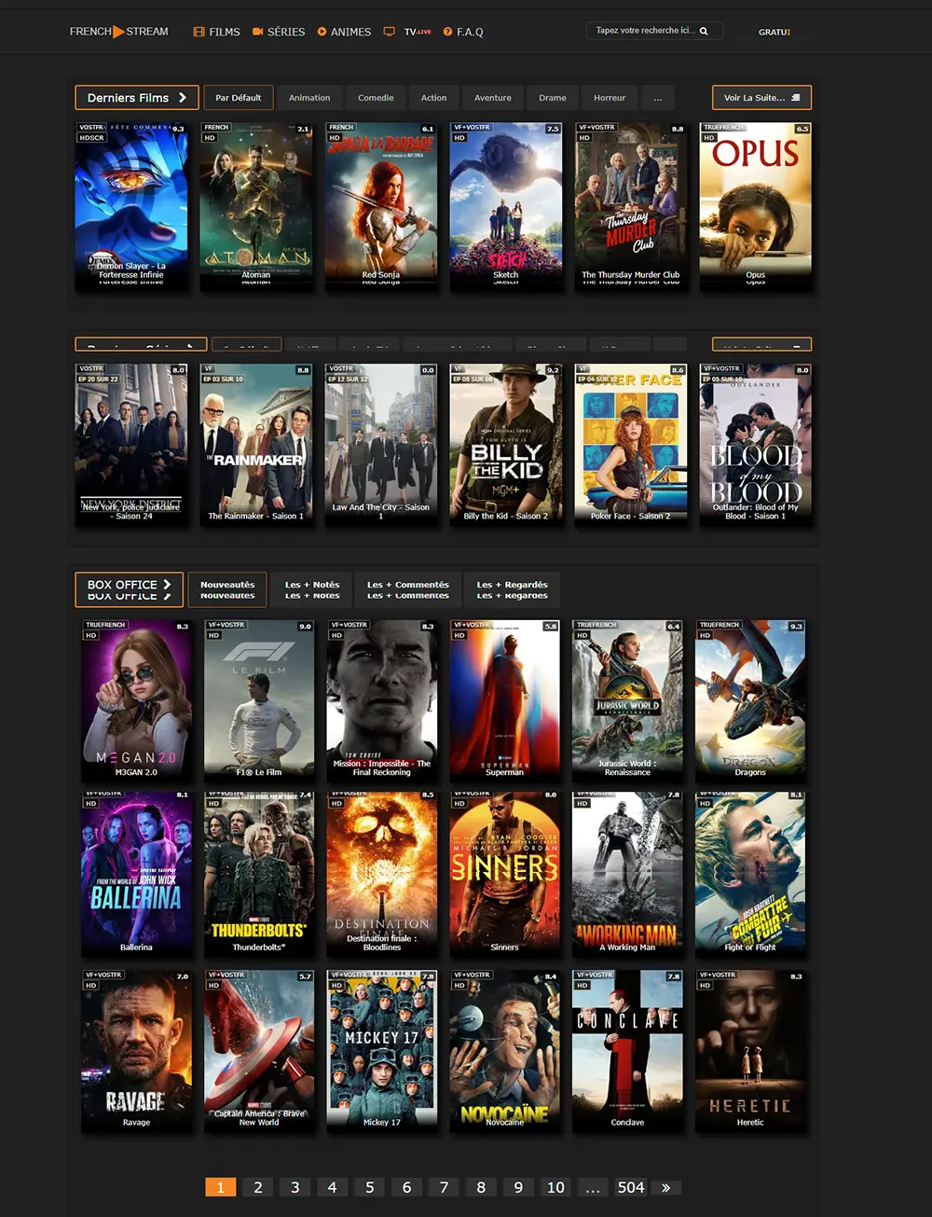
Task: Select the Nouveautés tab
Action: 227,589
